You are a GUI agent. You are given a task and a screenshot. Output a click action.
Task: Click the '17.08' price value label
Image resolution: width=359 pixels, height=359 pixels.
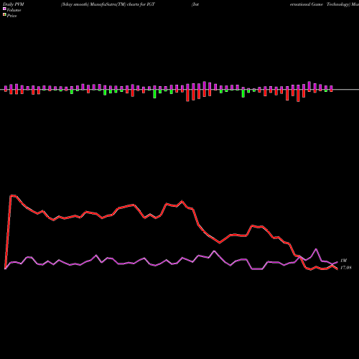(x=346, y=268)
